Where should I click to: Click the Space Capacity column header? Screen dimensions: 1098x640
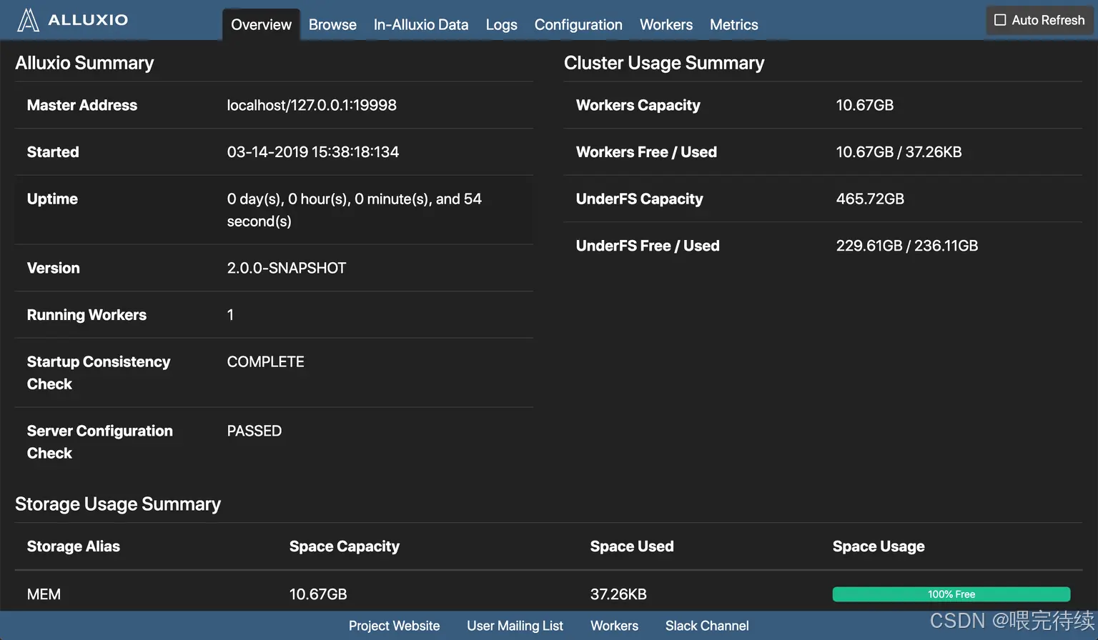[x=345, y=546]
